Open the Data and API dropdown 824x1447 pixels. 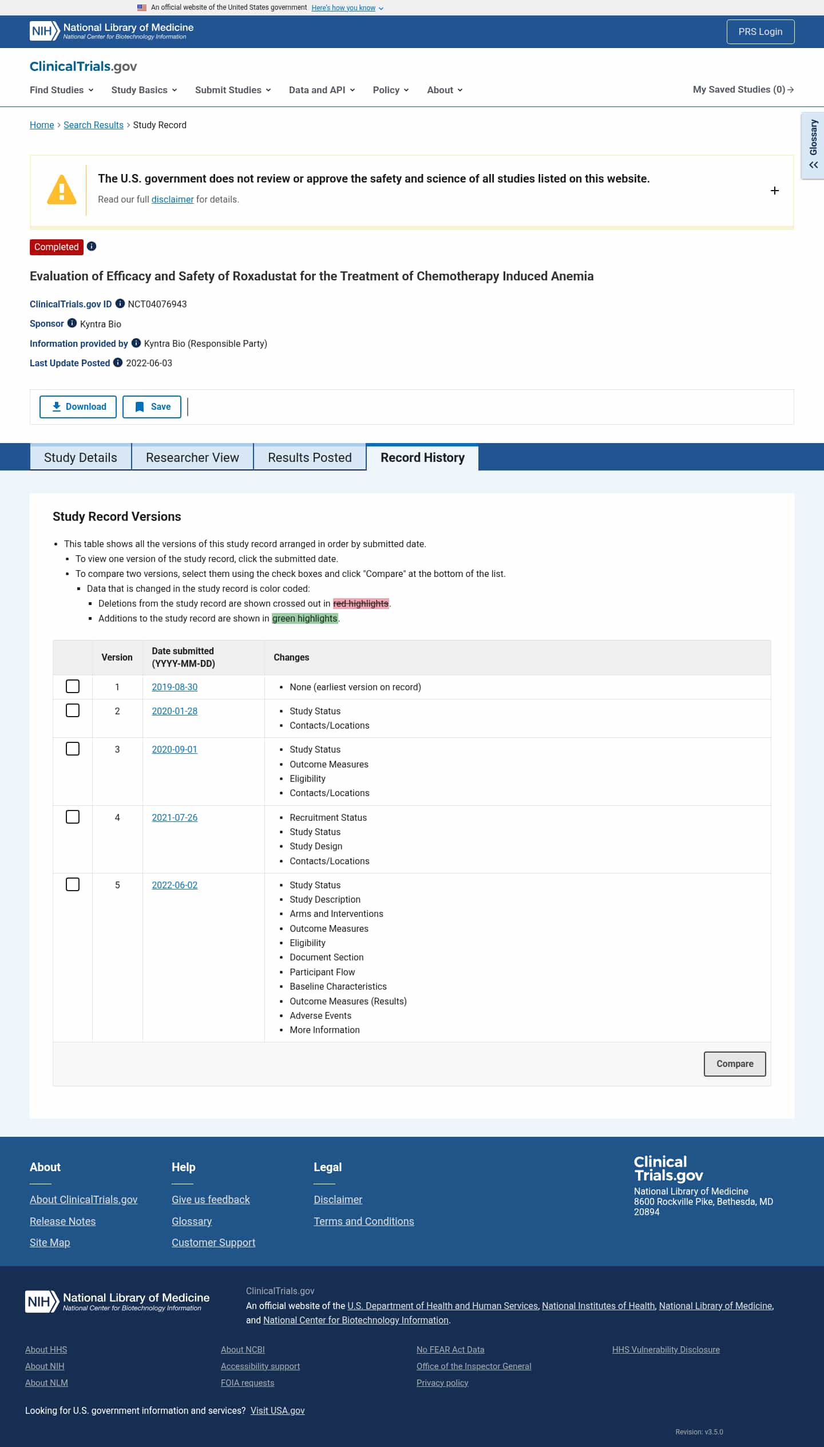[x=322, y=90]
